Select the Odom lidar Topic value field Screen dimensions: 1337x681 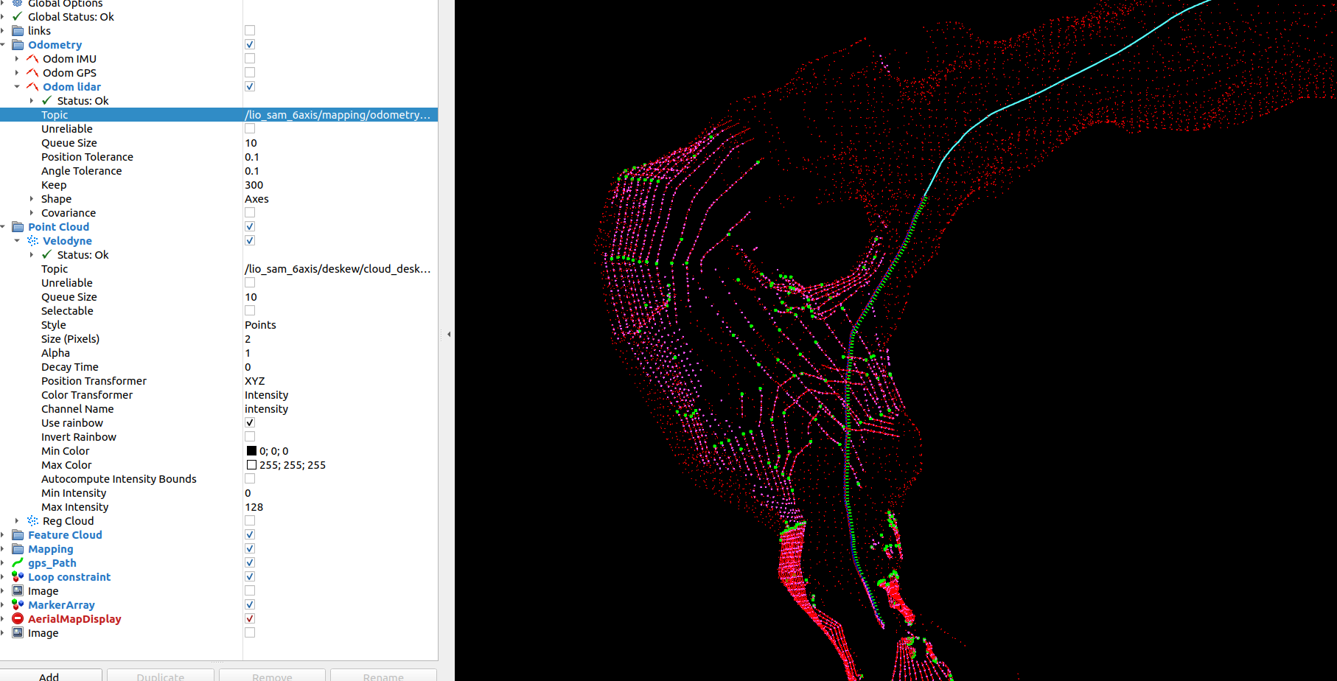click(x=341, y=114)
